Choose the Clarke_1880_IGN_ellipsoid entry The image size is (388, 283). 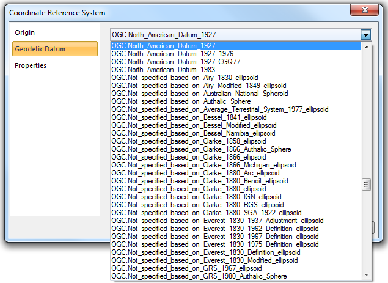[236, 197]
